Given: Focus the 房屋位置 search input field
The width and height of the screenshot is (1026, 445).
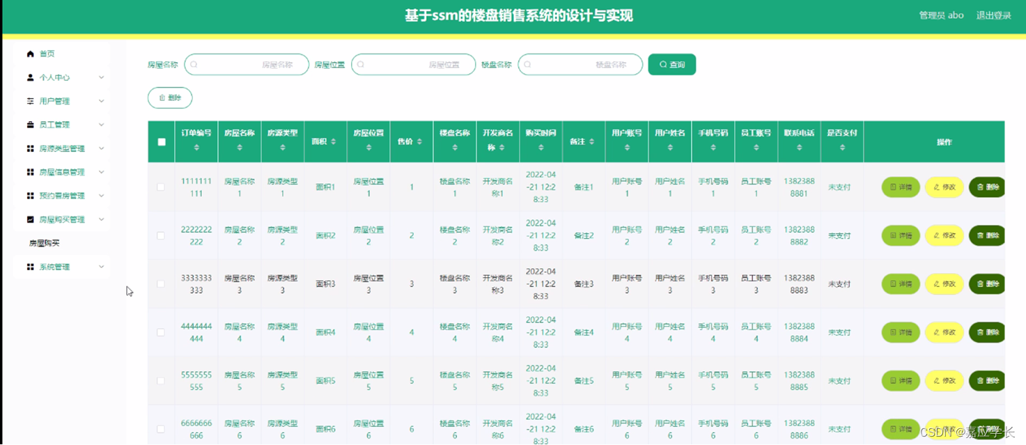Looking at the screenshot, I should [x=414, y=65].
